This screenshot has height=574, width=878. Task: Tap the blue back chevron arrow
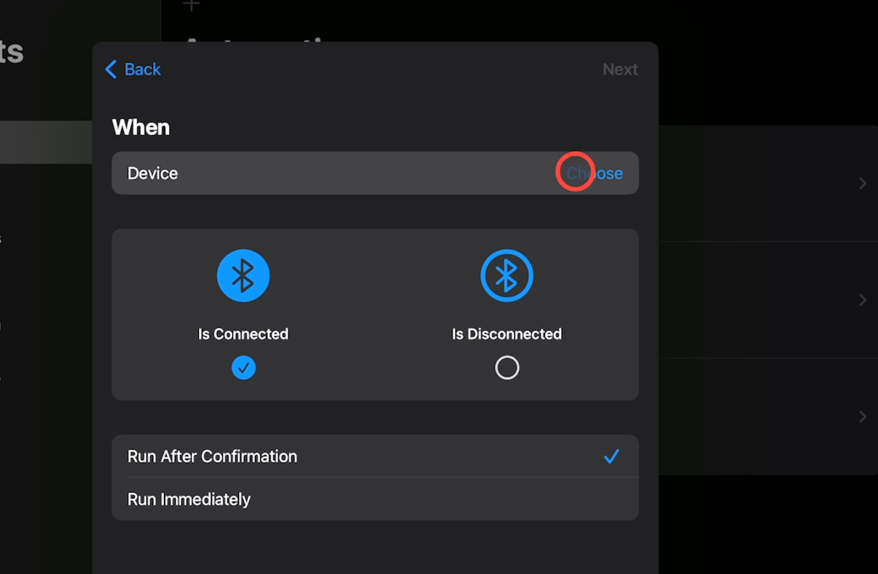tap(111, 69)
